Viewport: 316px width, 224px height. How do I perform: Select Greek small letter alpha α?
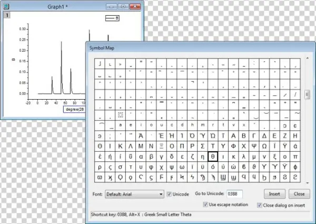pos(141,157)
